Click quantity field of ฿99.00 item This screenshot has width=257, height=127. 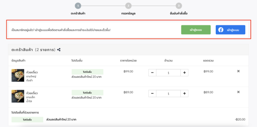point(168,73)
